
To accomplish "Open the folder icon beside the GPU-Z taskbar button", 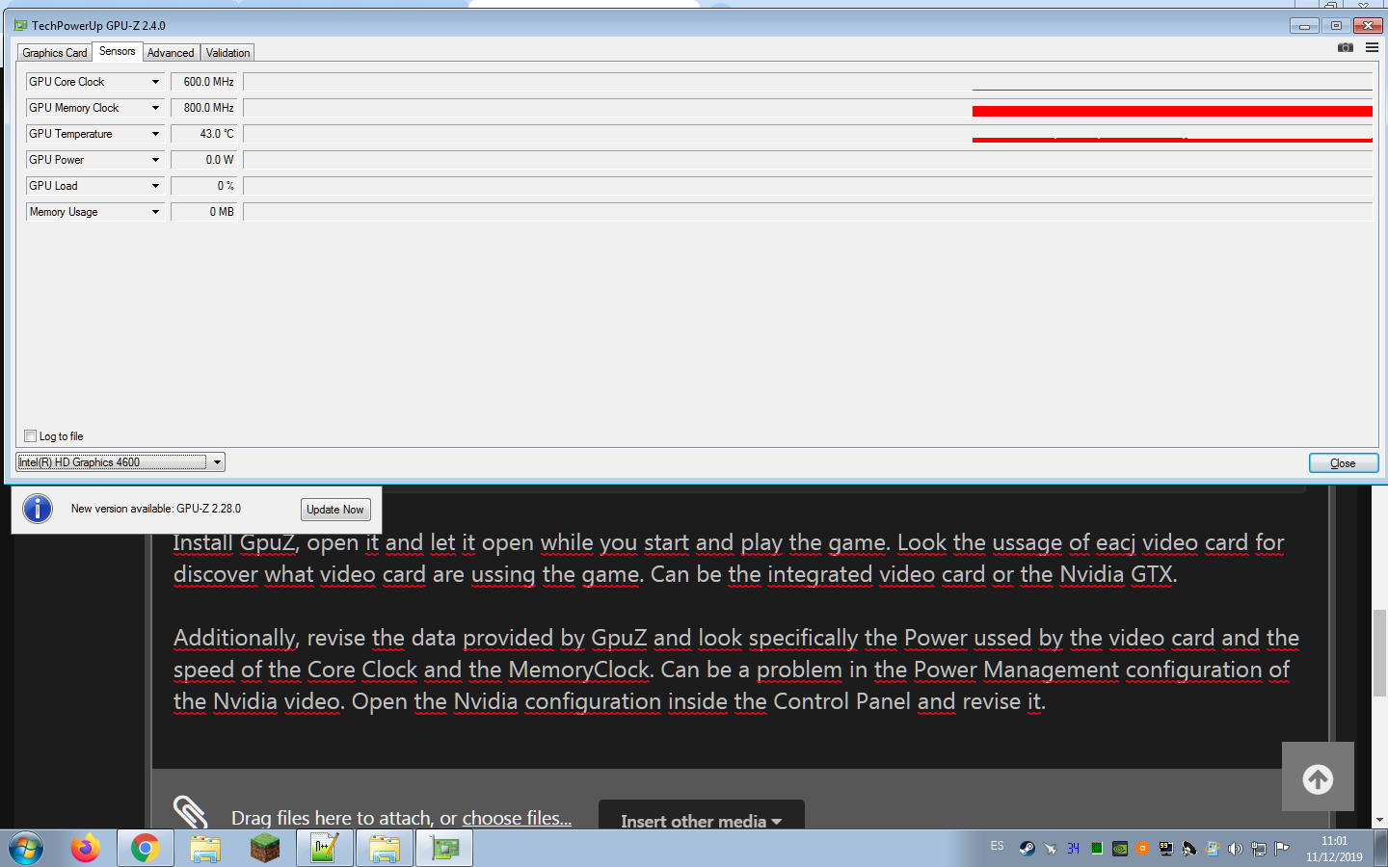I will pos(385,849).
